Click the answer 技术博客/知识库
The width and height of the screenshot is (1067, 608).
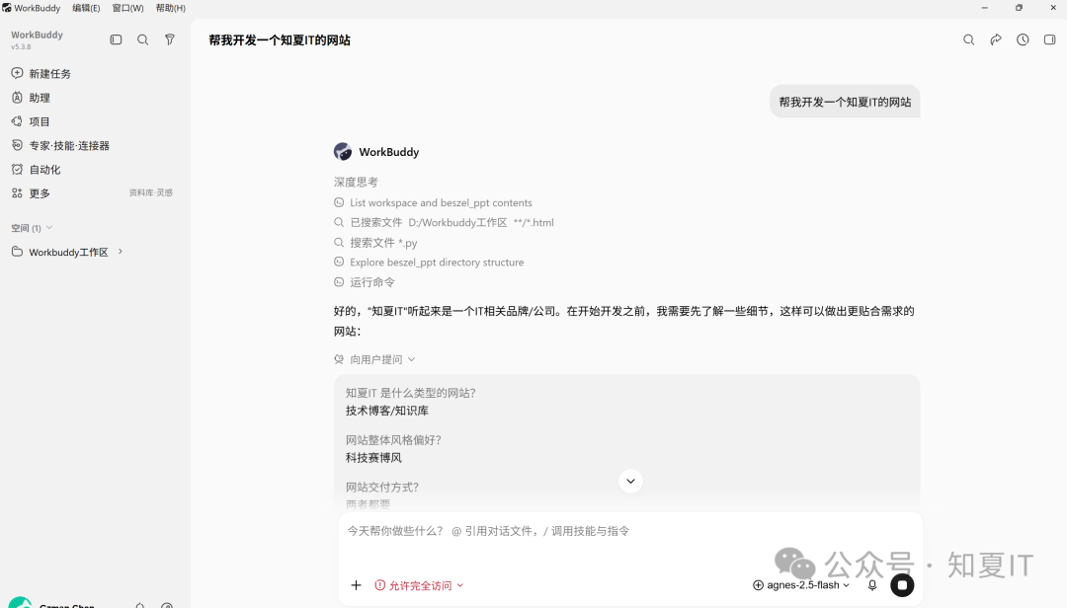click(387, 411)
